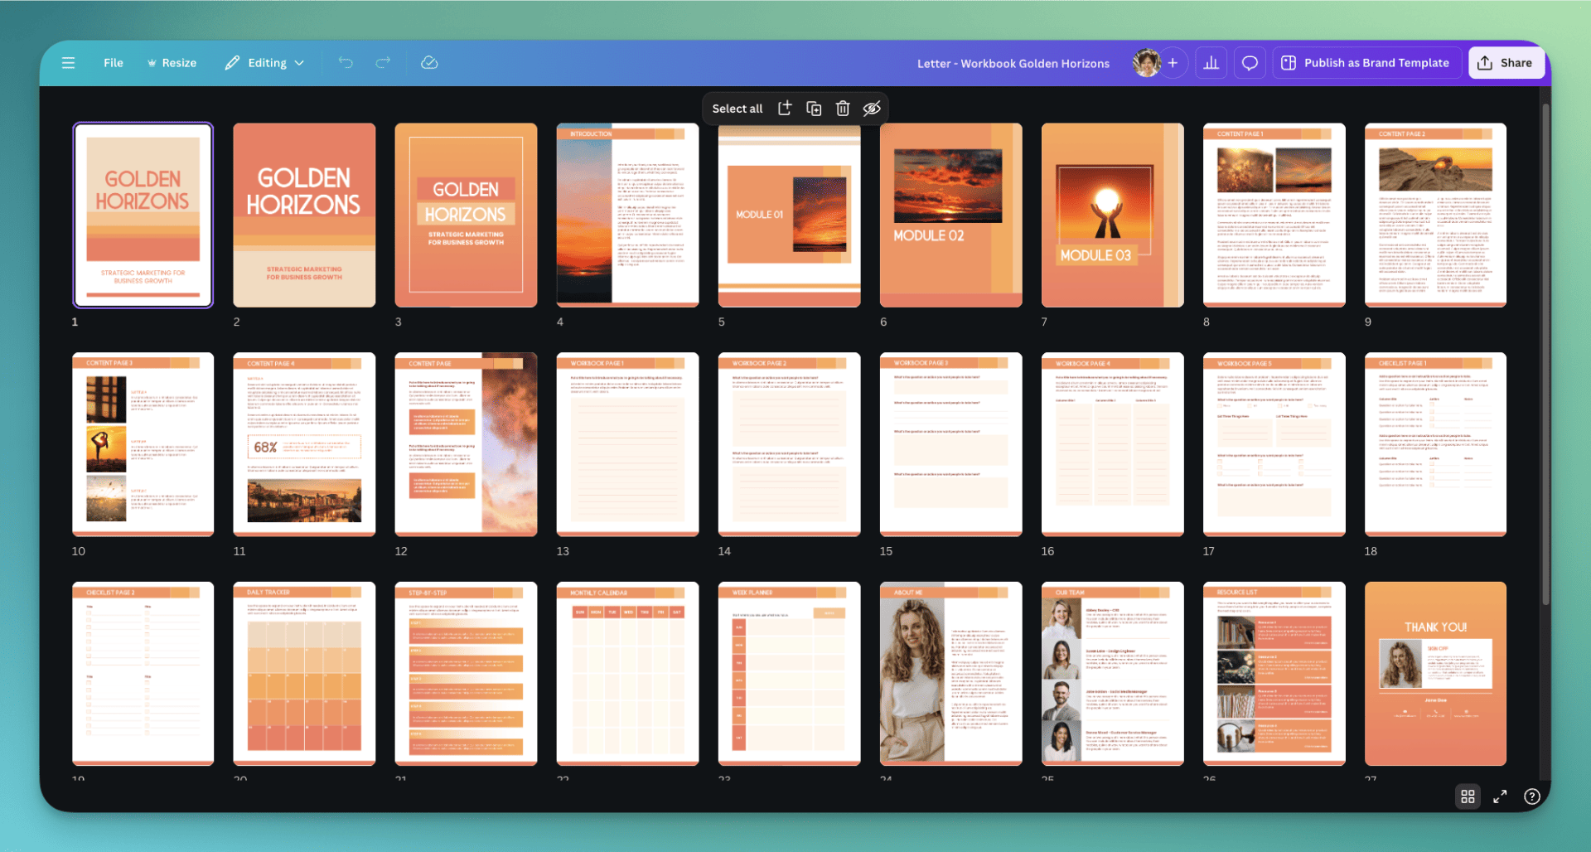Click the Share button

tap(1506, 63)
